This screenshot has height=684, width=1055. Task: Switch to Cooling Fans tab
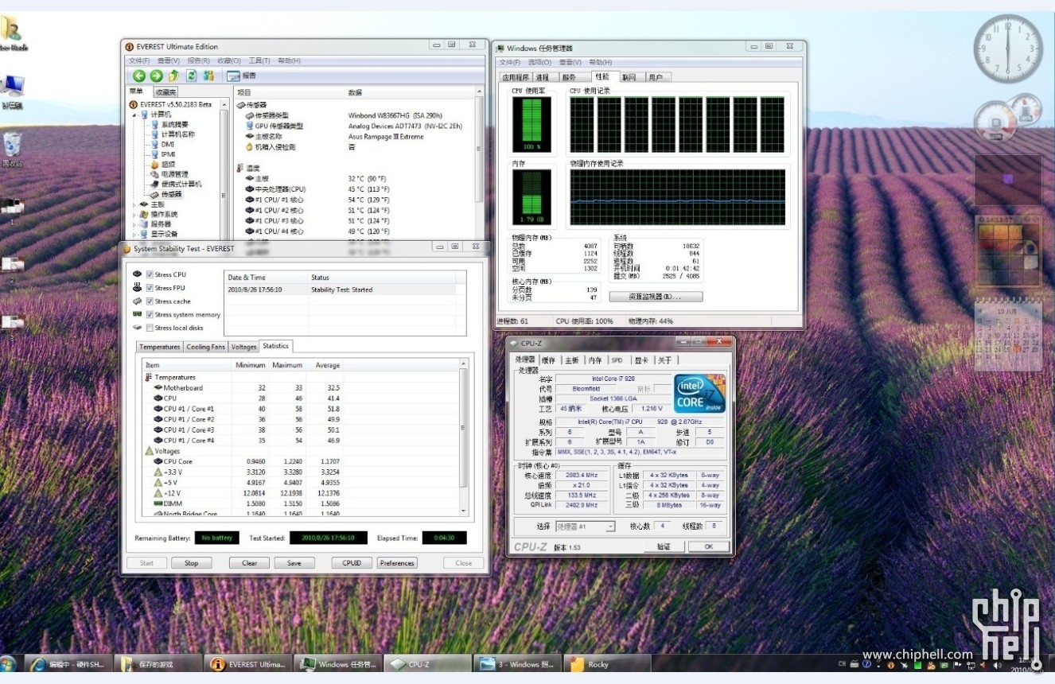[x=206, y=347]
